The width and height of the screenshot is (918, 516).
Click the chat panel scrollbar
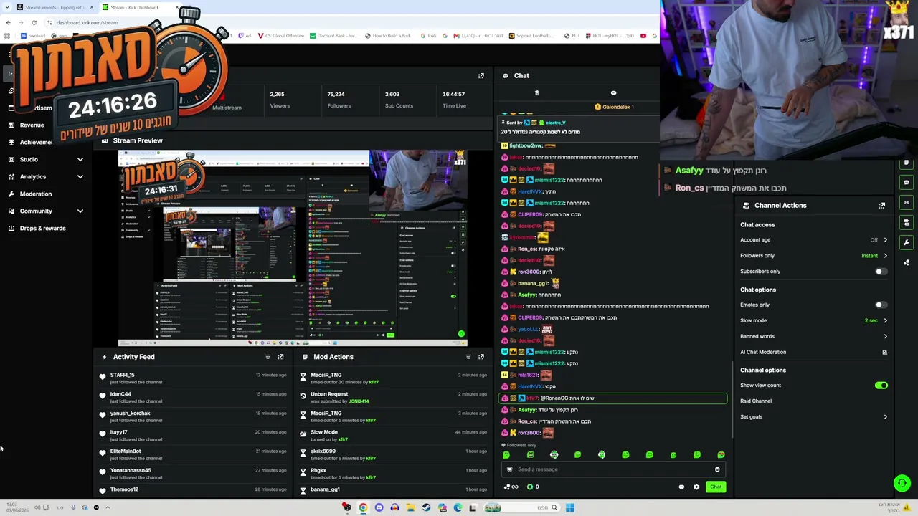point(732,401)
